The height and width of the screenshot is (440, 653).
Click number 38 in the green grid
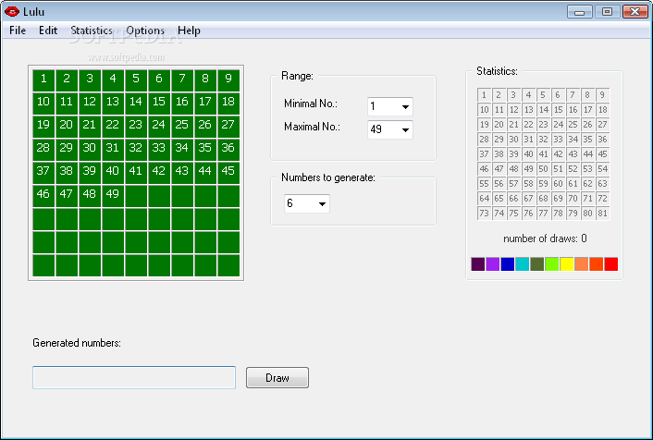pyautogui.click(x=67, y=173)
